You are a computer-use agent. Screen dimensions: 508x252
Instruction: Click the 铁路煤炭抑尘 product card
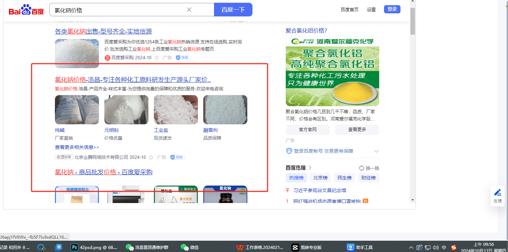pyautogui.click(x=77, y=194)
